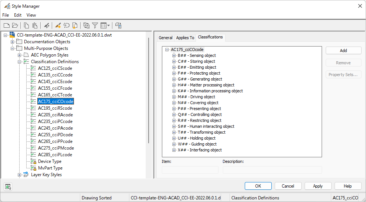Image resolution: width=366 pixels, height=202 pixels.
Task: Open the View menu
Action: point(31,15)
